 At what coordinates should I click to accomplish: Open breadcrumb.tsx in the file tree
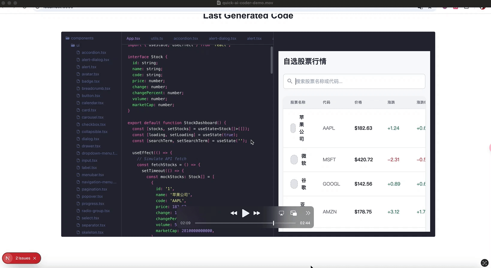[x=93, y=88]
